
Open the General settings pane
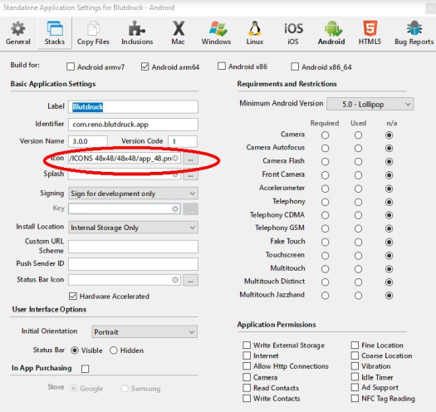18,33
